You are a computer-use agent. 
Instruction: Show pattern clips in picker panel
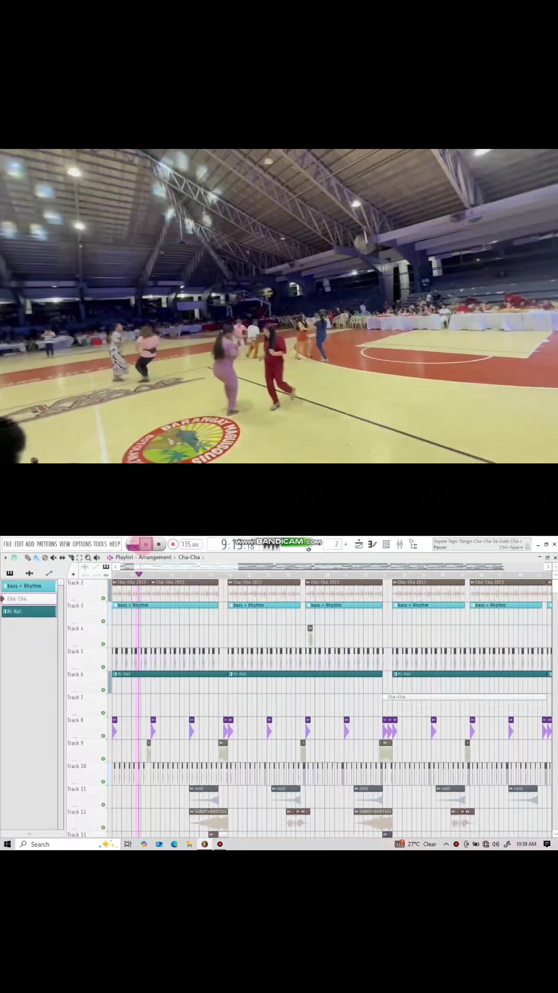tap(10, 573)
